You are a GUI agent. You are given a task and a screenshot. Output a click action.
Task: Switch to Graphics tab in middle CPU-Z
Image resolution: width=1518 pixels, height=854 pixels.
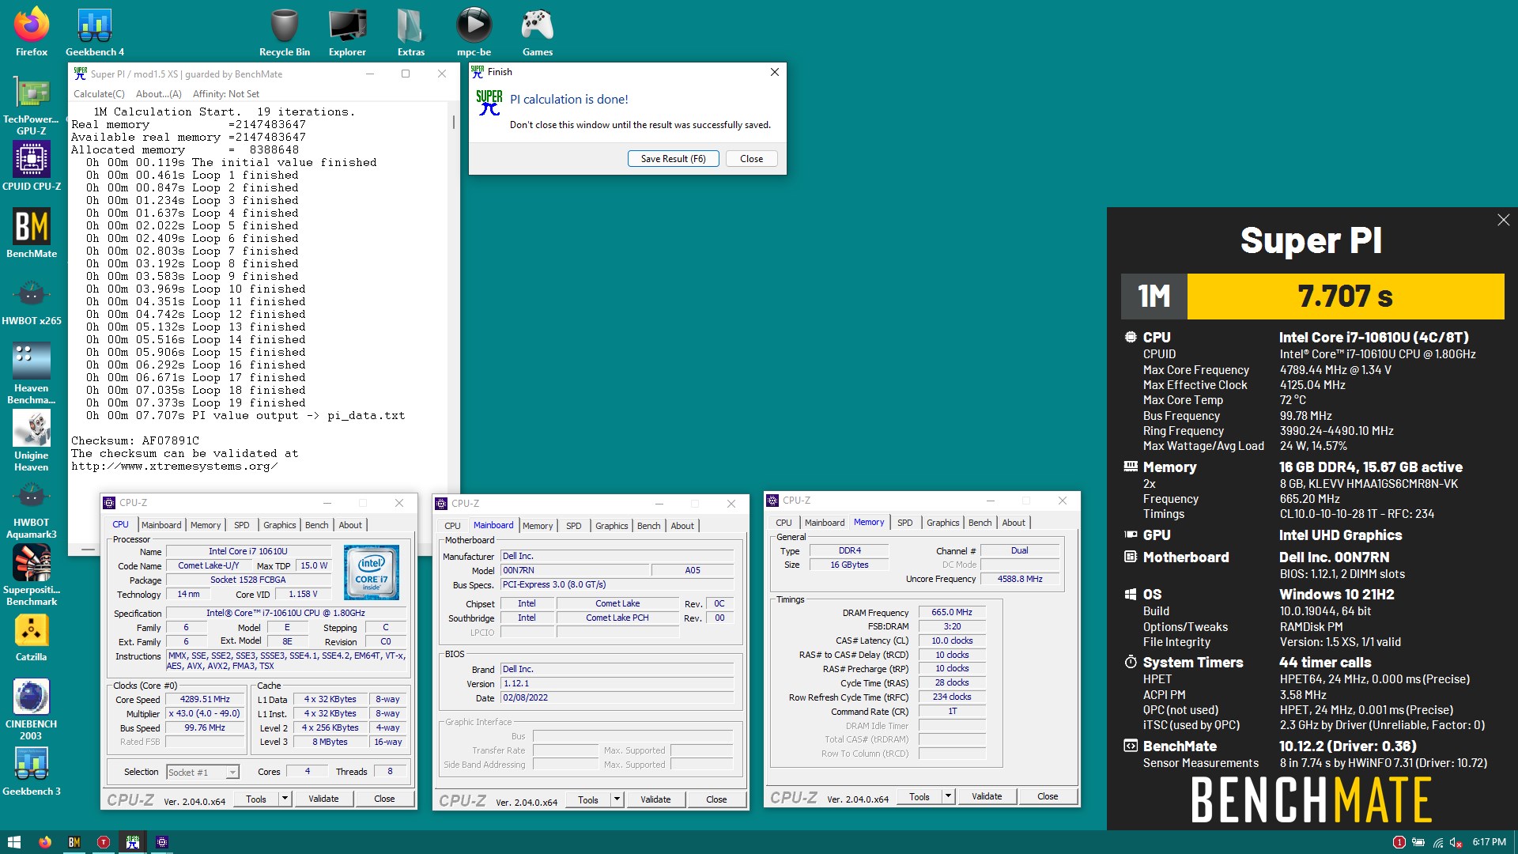612,526
